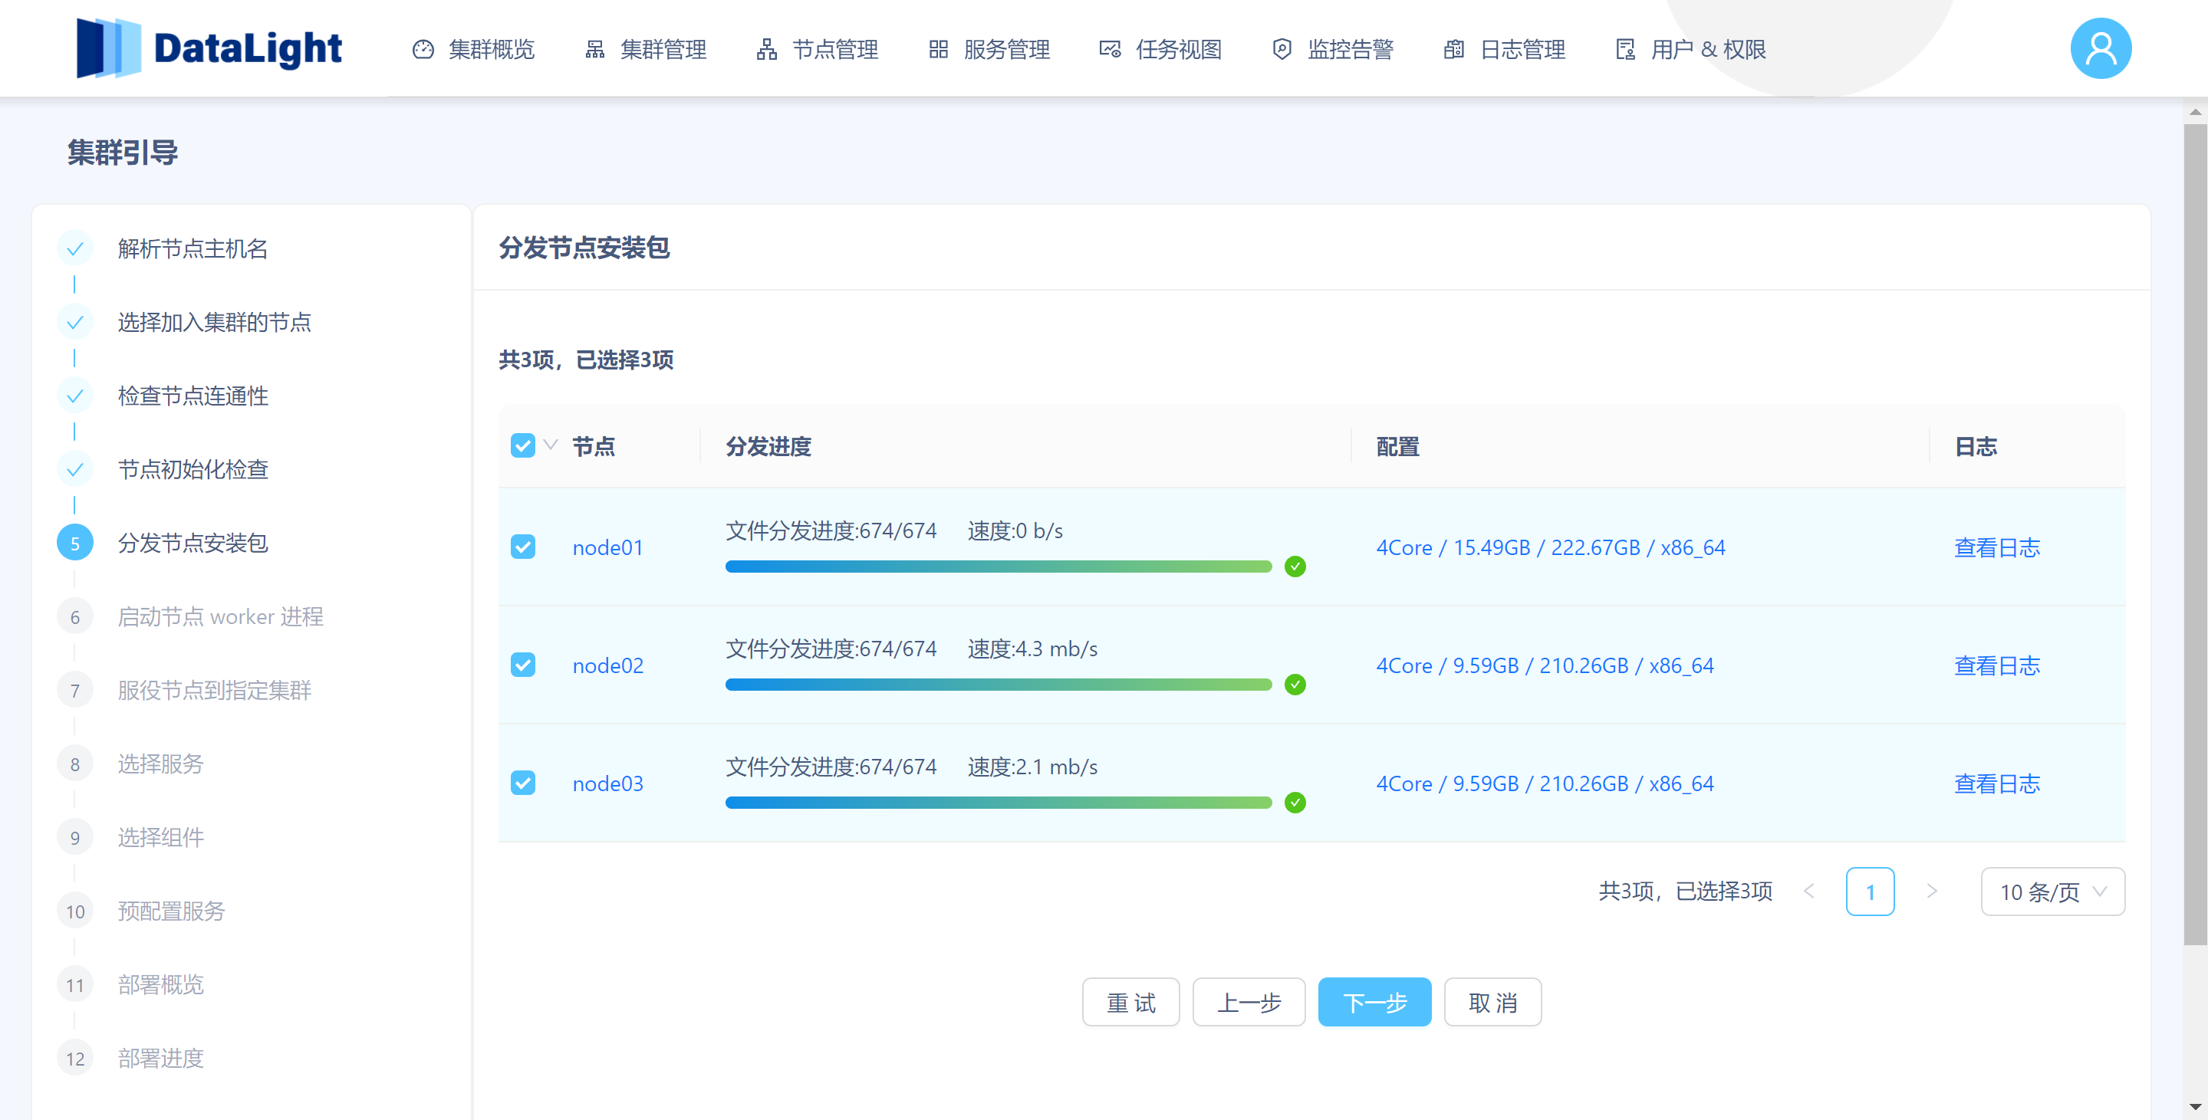
Task: Click node02 speed text 速度:4.3 mb/s
Action: pos(1032,649)
